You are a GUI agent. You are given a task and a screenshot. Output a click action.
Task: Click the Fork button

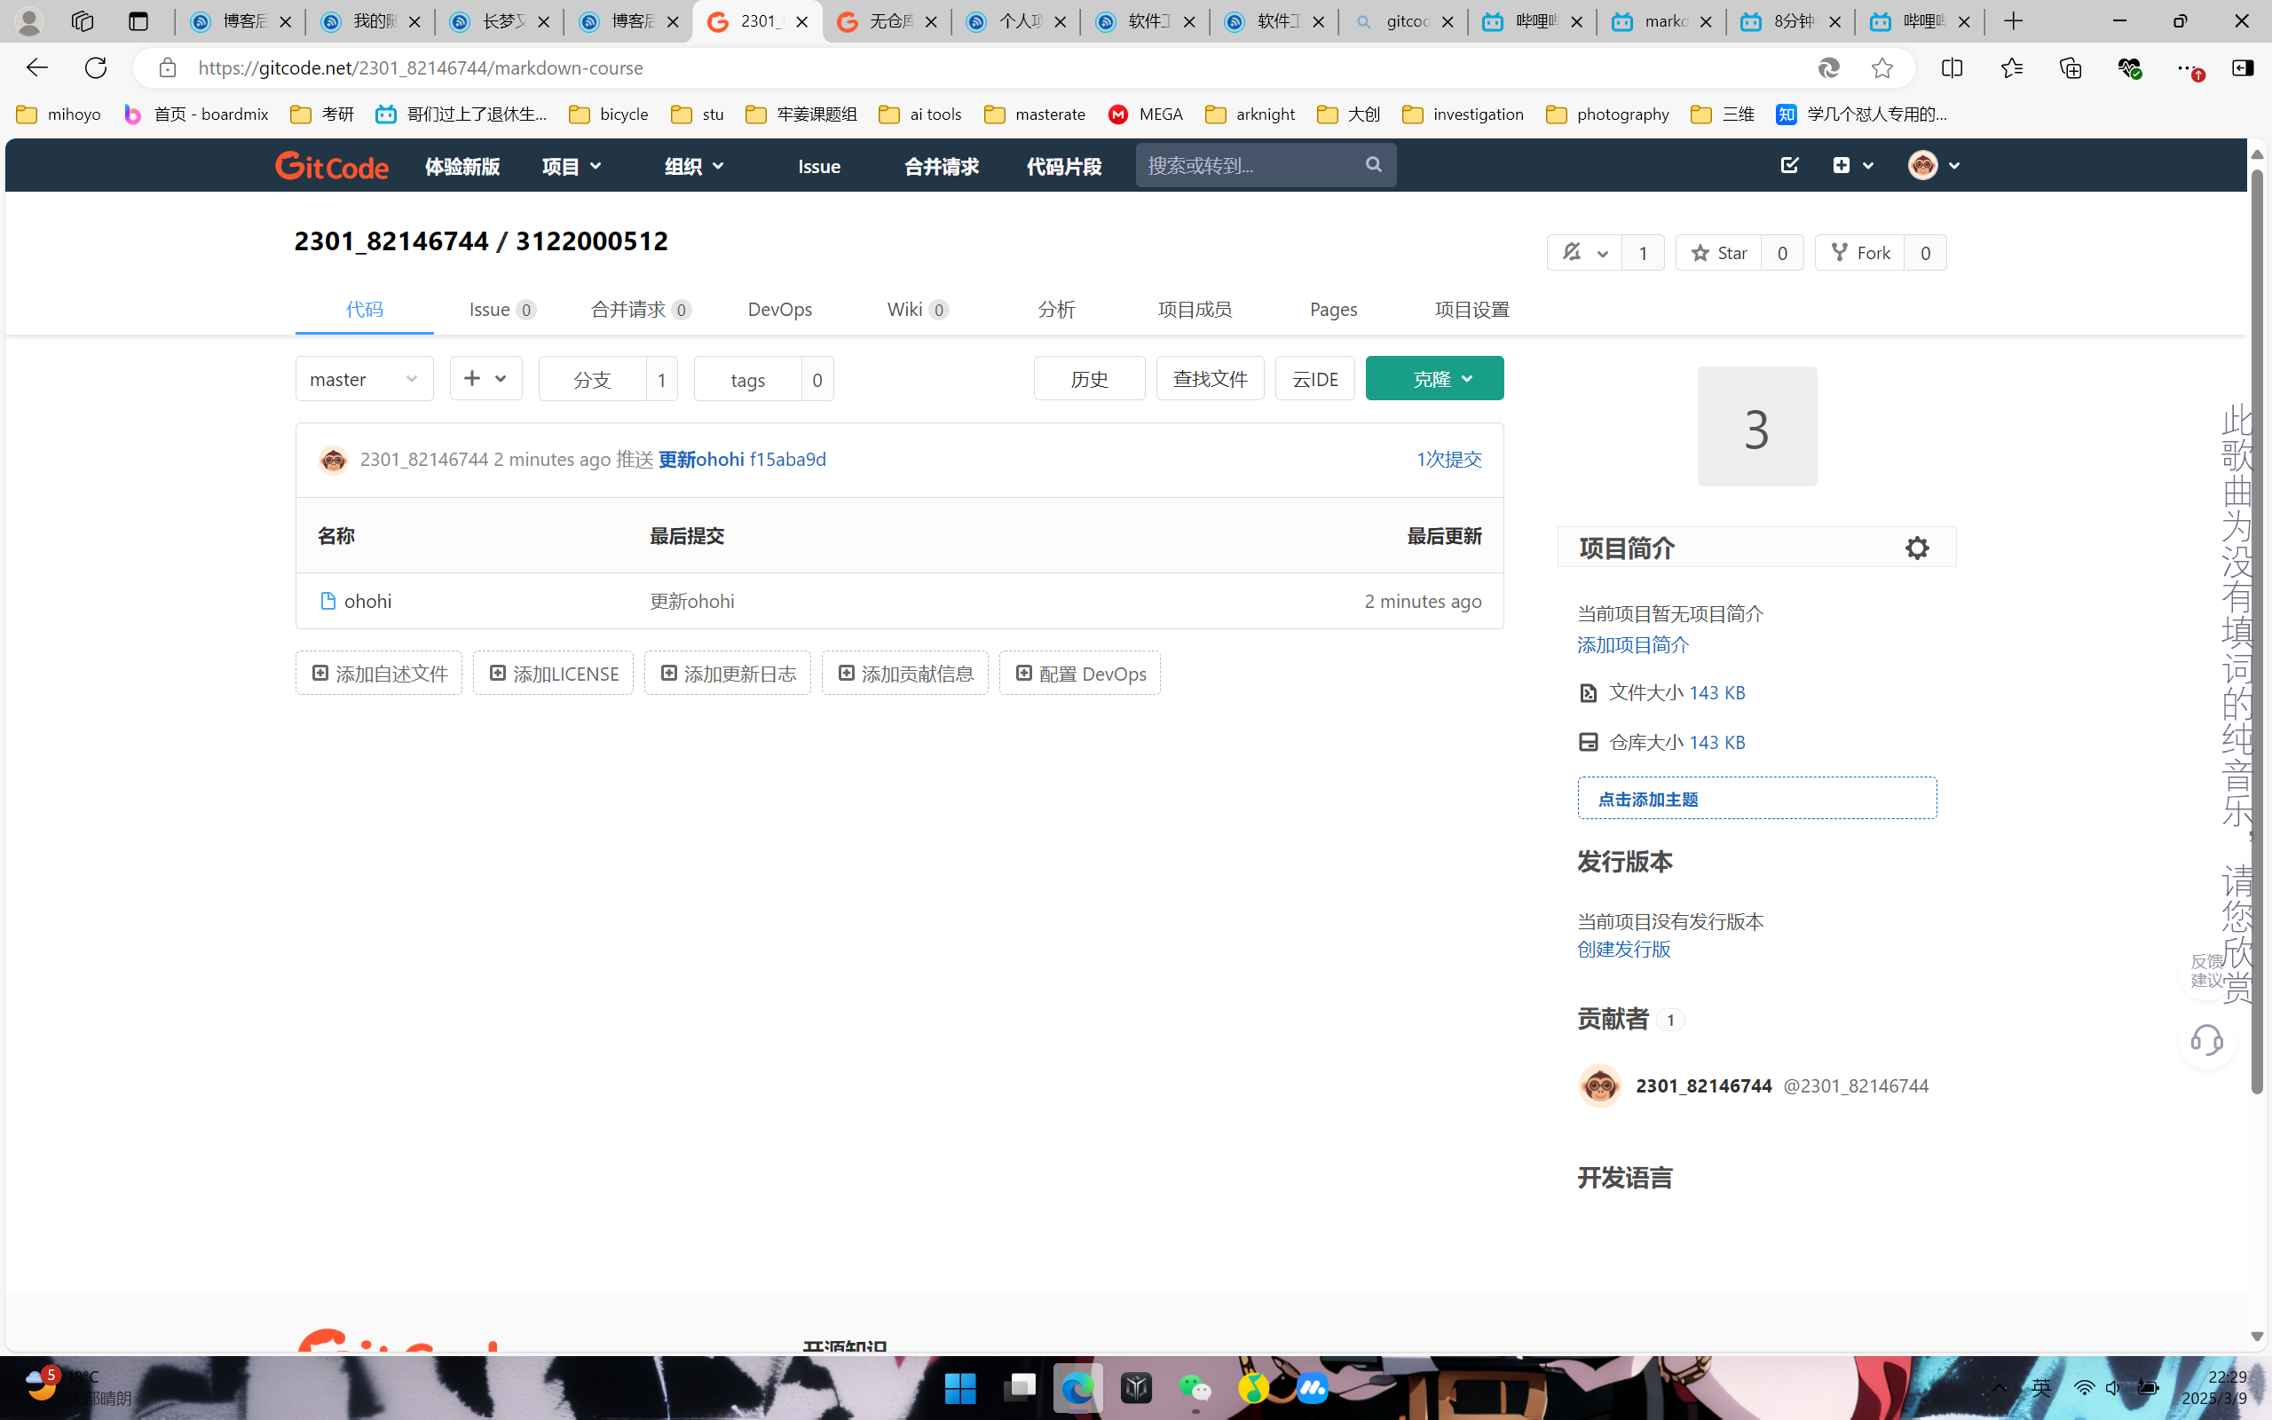1860,253
